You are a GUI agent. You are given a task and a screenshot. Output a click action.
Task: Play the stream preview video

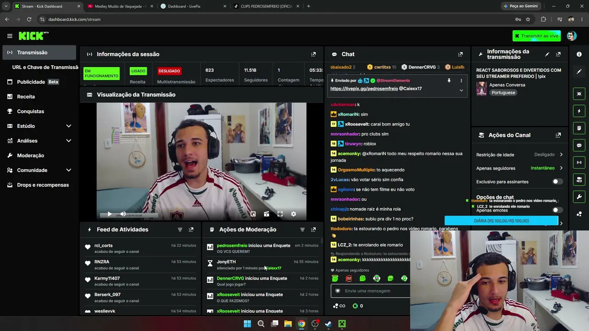click(110, 214)
